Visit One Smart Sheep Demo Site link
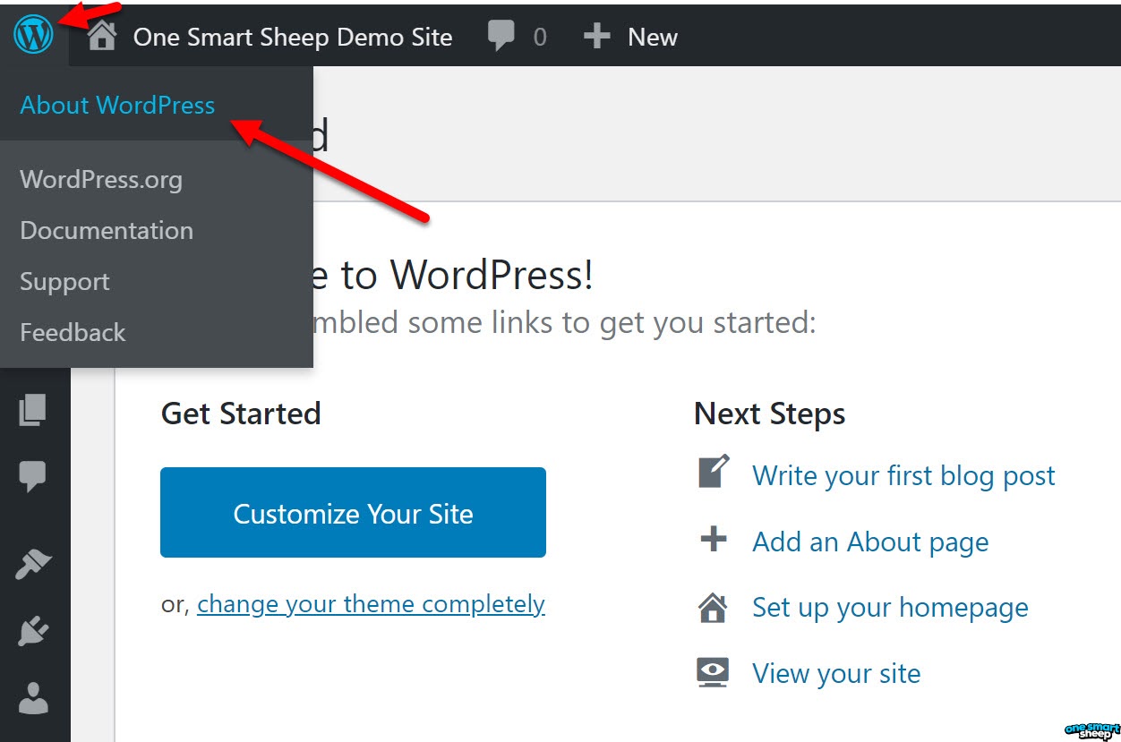Viewport: 1121px width, 742px height. point(293,37)
